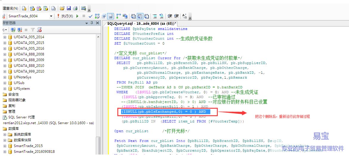Viewport: 349px width, 156px height.
Task: Click the Object Explorer vertical scrollbar
Action: tap(98, 89)
